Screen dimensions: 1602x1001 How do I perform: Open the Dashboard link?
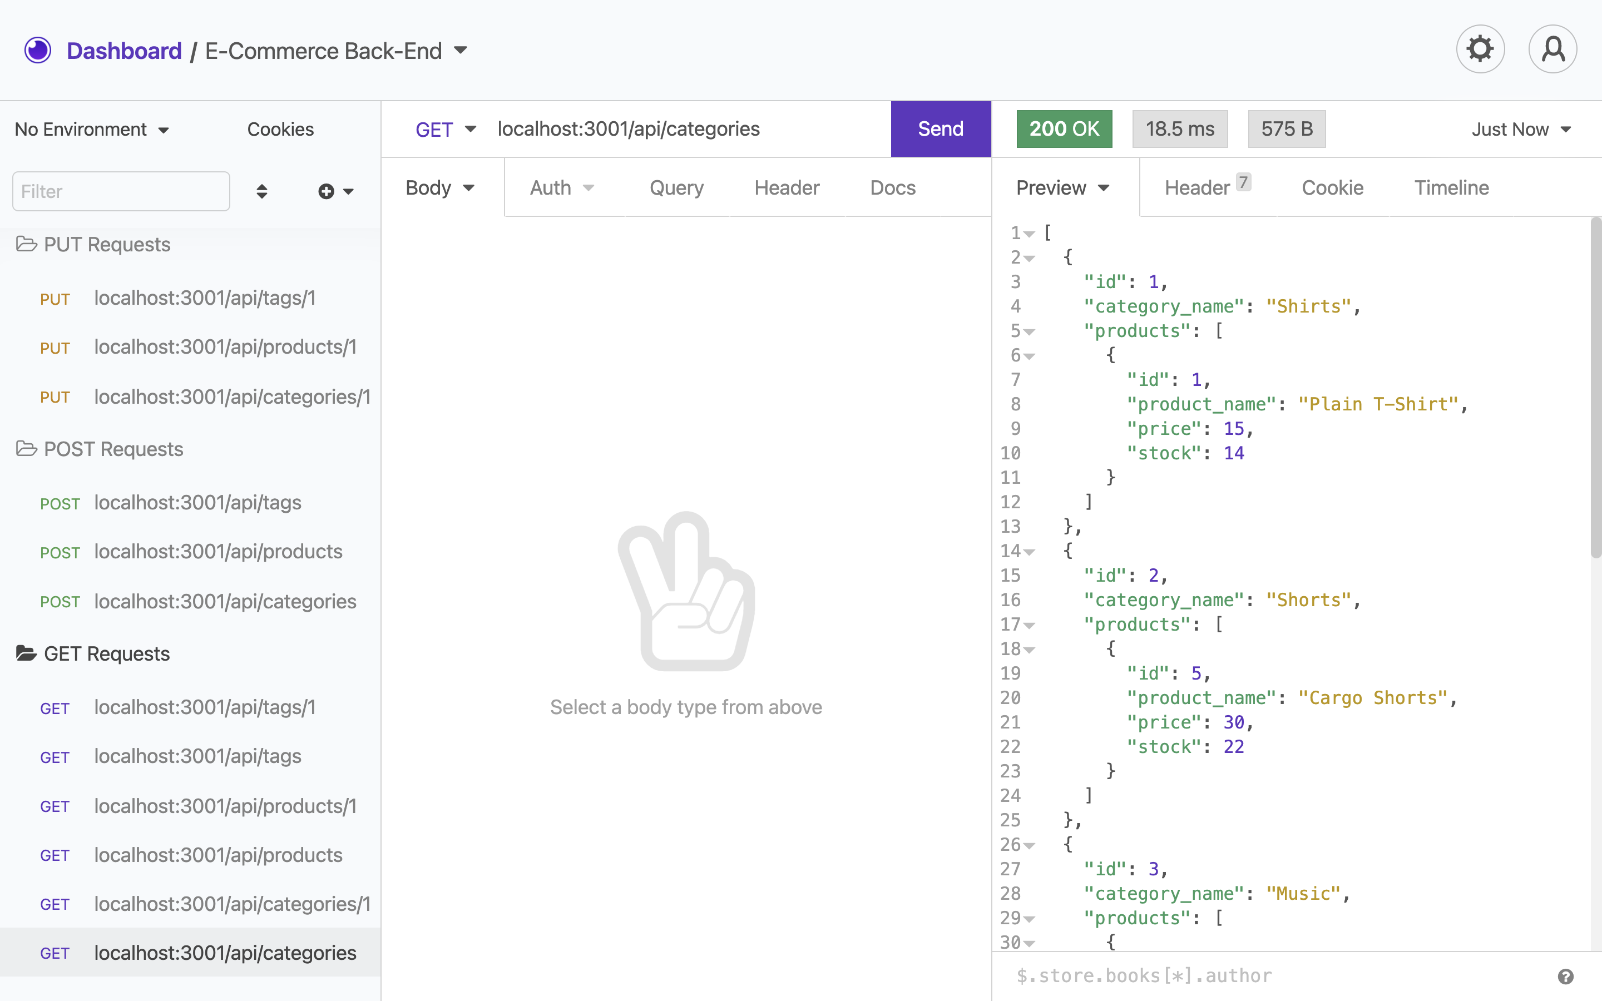coord(125,49)
